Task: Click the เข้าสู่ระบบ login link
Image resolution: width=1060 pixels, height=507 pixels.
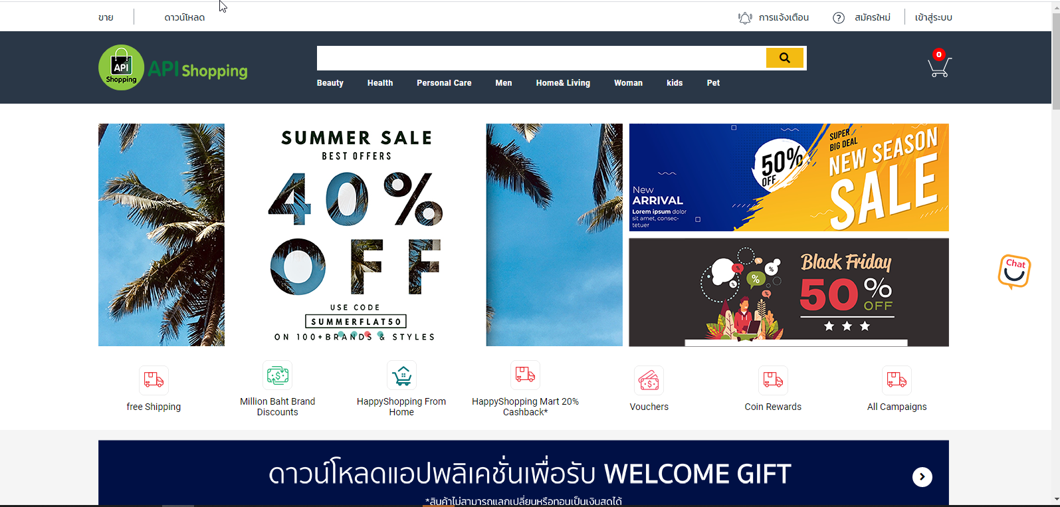Action: [933, 18]
